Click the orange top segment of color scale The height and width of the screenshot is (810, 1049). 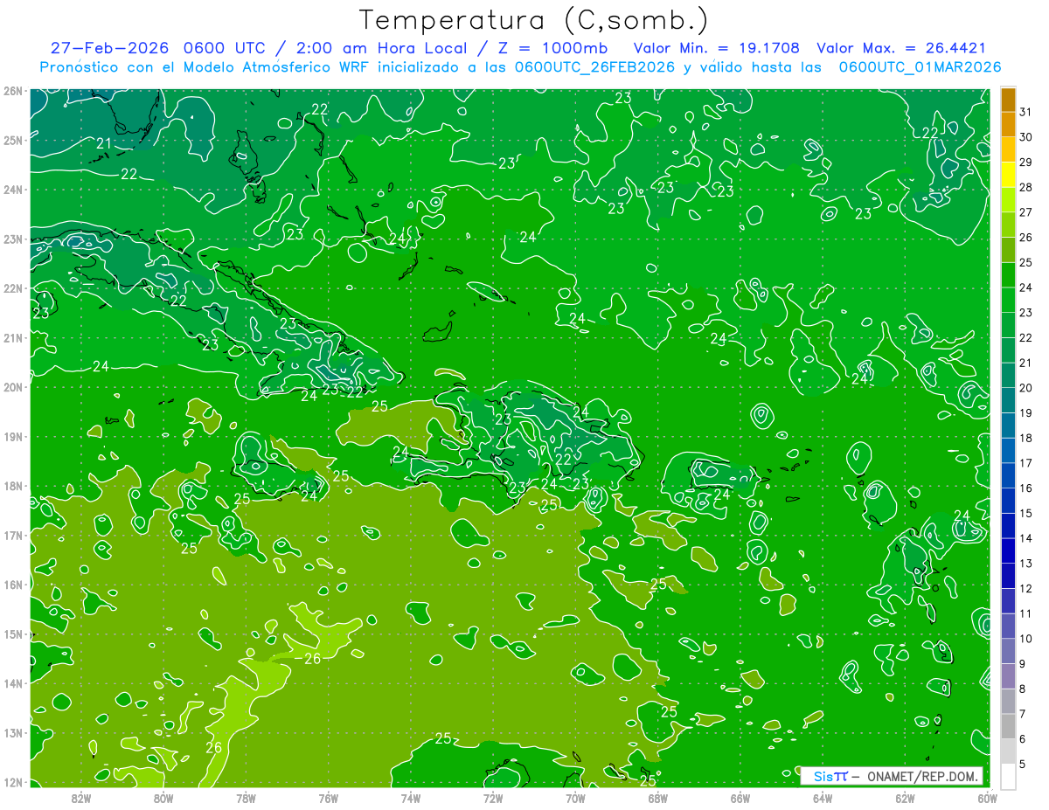click(1007, 100)
